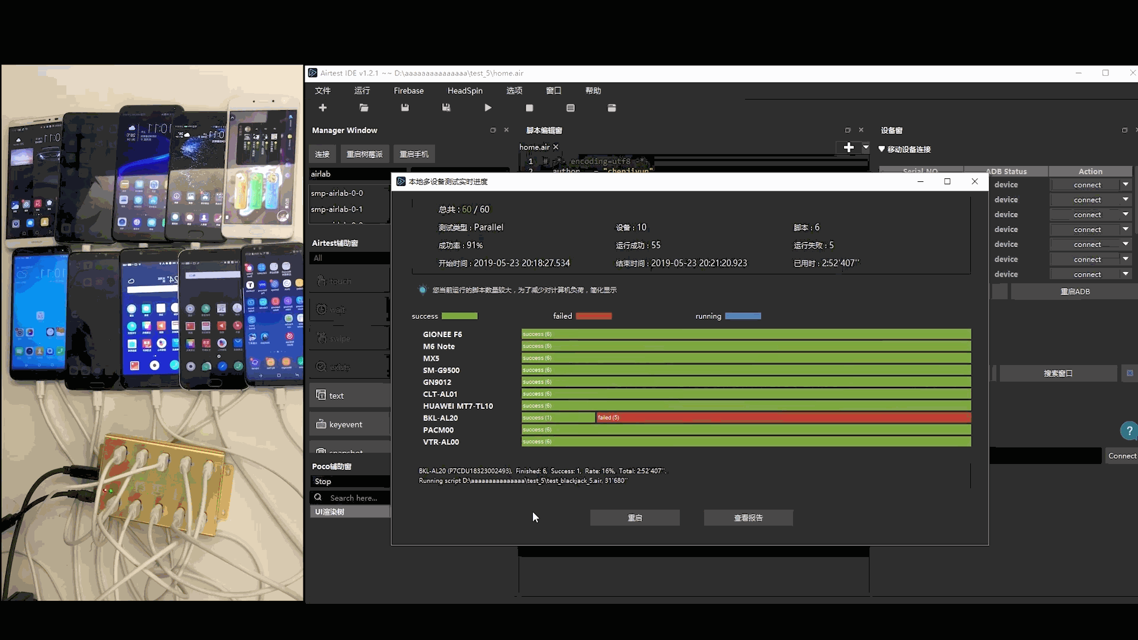This screenshot has width=1138, height=640.
Task: Select the swipe command in Airtest assistant
Action: [x=350, y=338]
